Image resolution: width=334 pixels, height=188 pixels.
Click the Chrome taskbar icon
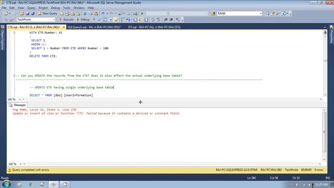[31, 184]
